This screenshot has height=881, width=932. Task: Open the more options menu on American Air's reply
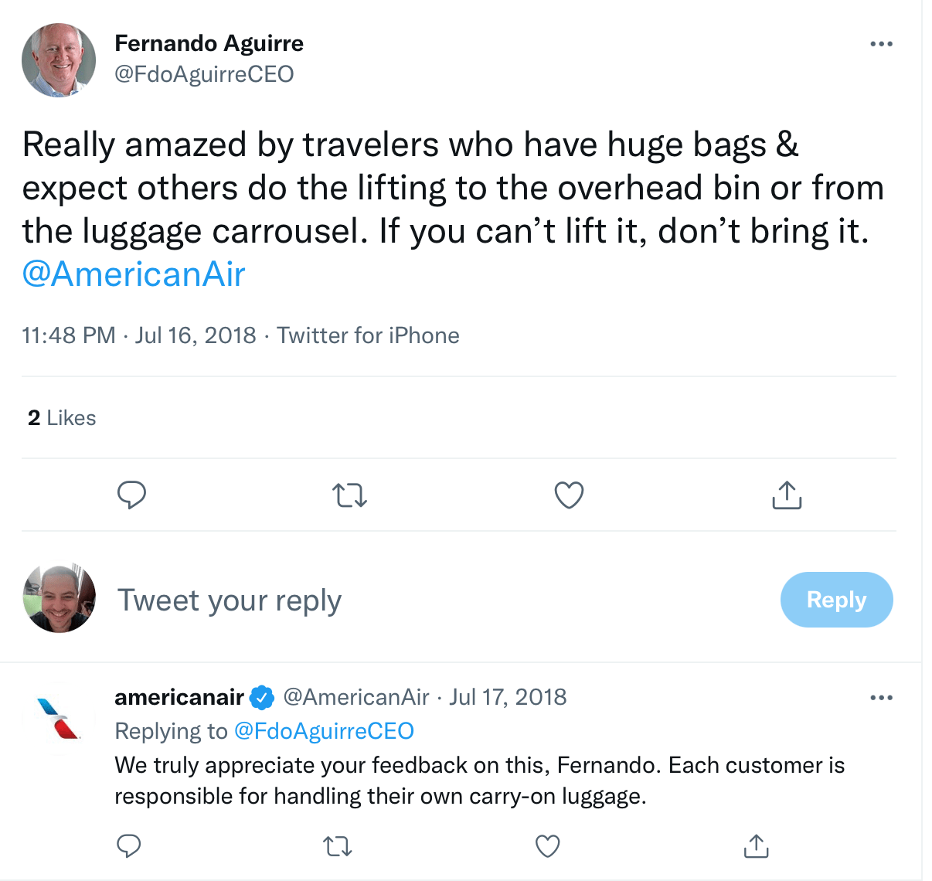coord(881,696)
